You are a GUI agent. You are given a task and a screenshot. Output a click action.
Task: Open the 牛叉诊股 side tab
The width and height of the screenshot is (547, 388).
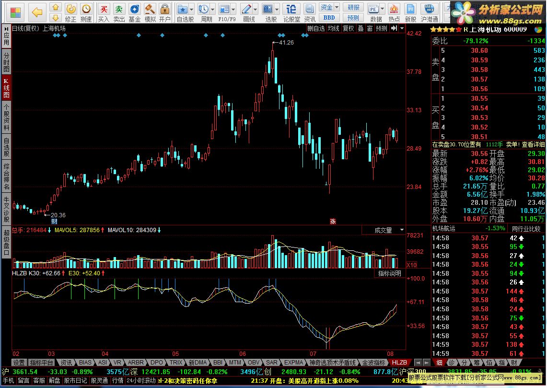pyautogui.click(x=6, y=209)
